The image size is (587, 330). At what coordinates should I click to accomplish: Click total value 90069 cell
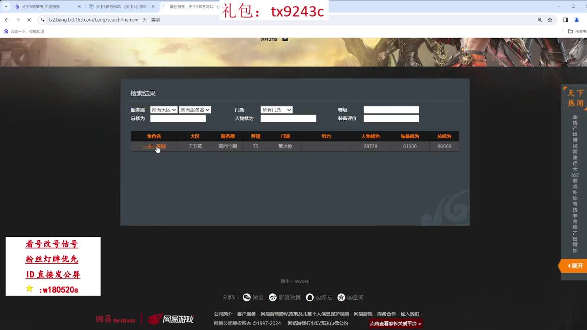(444, 146)
